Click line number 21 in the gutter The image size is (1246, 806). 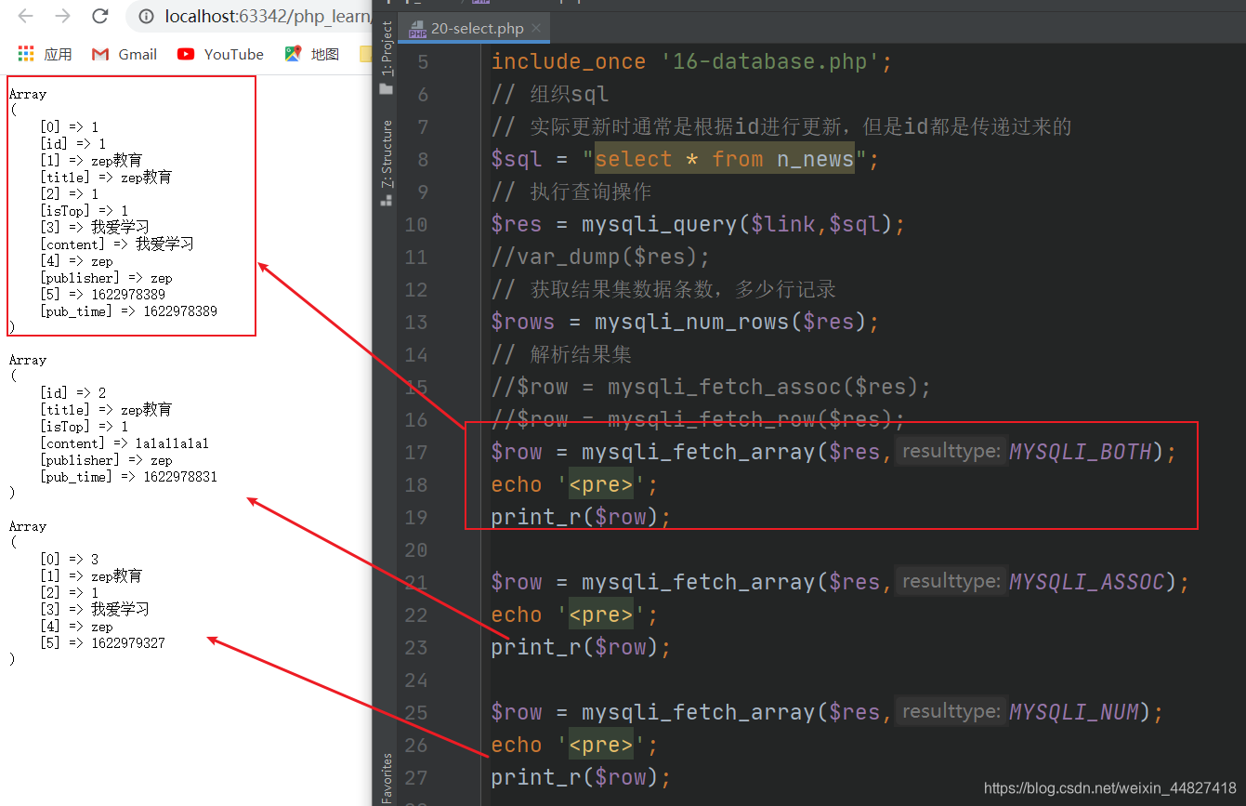pos(416,583)
